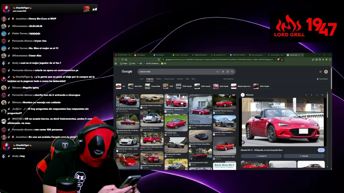Screen dimensions: 344x193
Task: Open the browser hamburger menu
Action: (x=330, y=60)
